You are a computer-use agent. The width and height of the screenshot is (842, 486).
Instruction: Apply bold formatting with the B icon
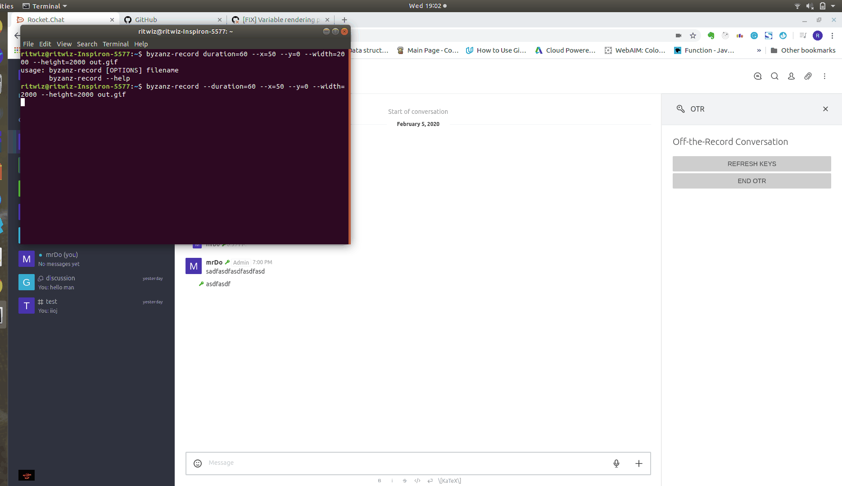point(379,481)
